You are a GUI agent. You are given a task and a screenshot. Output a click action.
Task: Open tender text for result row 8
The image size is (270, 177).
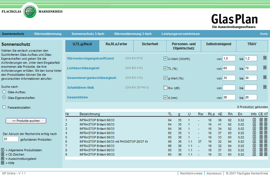point(266,150)
